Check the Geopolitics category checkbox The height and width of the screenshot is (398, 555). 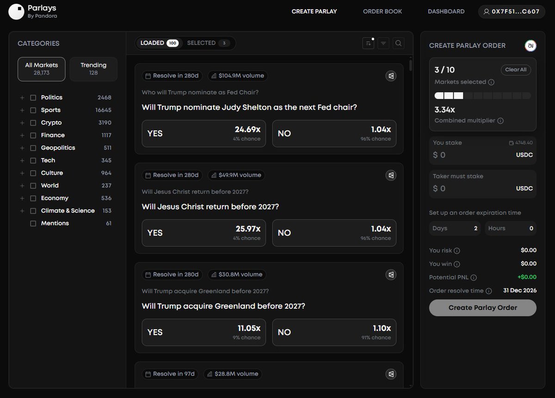(x=33, y=148)
